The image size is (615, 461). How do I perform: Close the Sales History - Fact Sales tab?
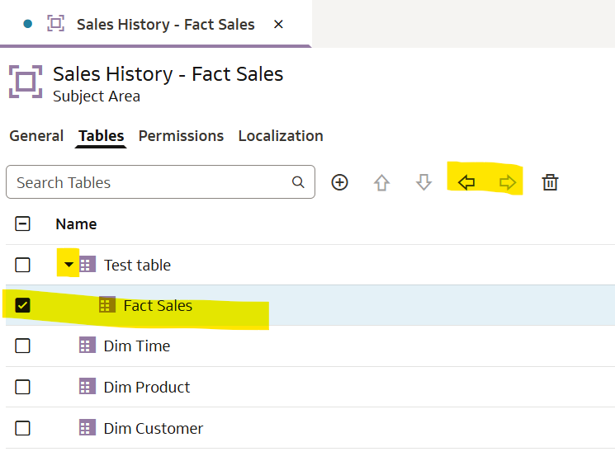tap(278, 24)
